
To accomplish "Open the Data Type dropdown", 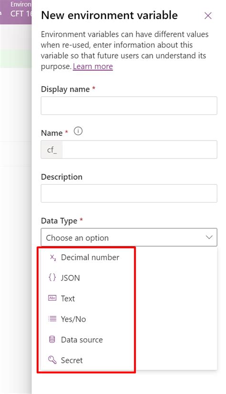I will [129, 237].
